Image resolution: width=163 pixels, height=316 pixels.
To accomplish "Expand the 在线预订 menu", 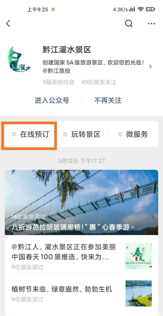I will click(31, 134).
